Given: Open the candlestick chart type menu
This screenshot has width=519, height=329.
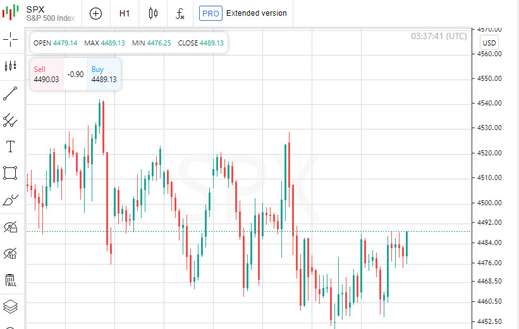Looking at the screenshot, I should click(153, 13).
